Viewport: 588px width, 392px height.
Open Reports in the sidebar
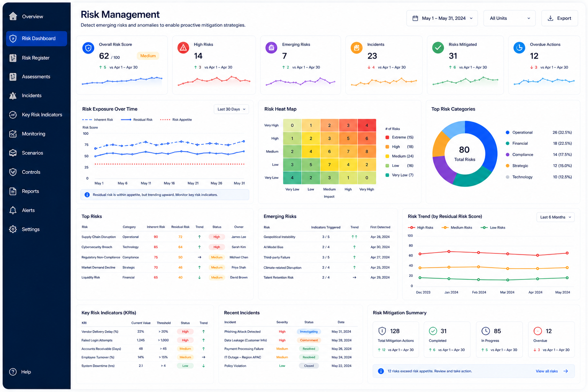point(36,191)
